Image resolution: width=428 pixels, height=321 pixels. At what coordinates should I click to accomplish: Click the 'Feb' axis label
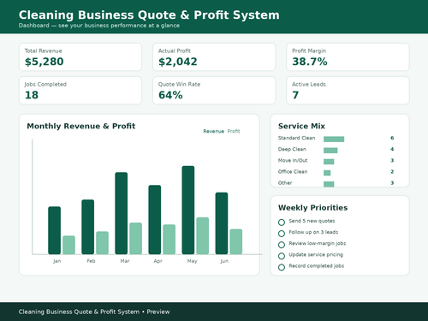(91, 261)
